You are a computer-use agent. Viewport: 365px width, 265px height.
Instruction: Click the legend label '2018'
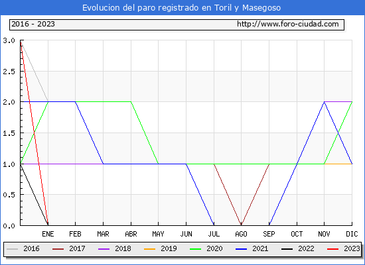coord(123,248)
